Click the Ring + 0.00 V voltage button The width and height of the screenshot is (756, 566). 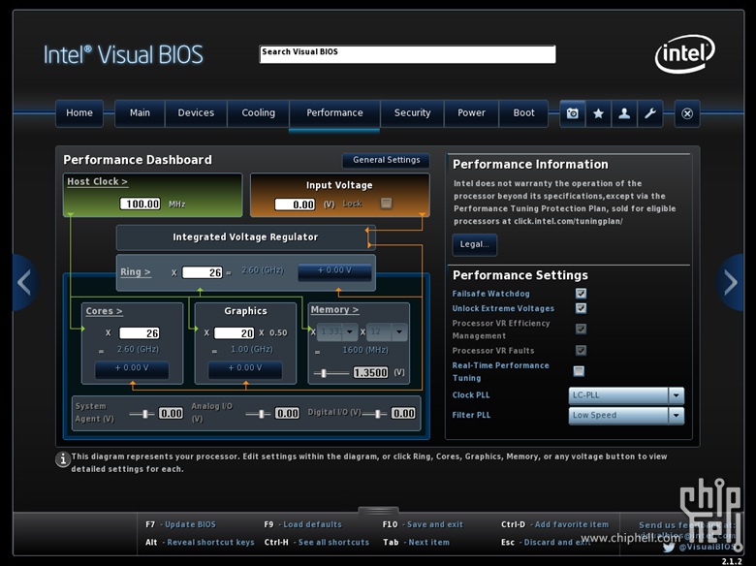coord(334,271)
